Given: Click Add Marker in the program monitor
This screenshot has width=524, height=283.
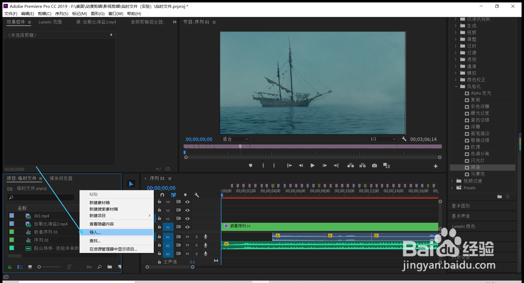Looking at the screenshot, I should [x=250, y=166].
